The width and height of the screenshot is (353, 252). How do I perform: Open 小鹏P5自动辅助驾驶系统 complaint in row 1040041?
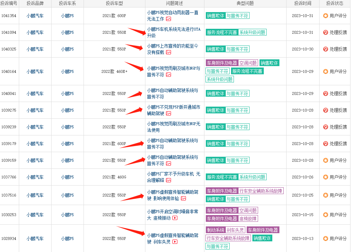pyautogui.click(x=173, y=93)
